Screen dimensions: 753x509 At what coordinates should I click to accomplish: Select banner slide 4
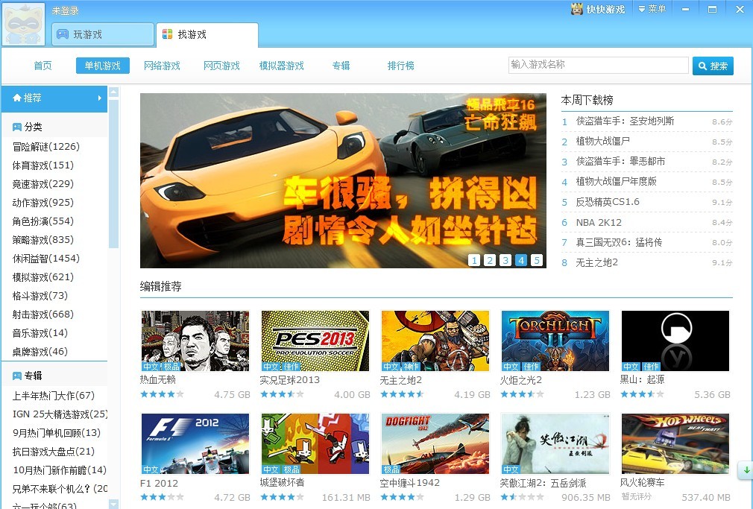(521, 260)
